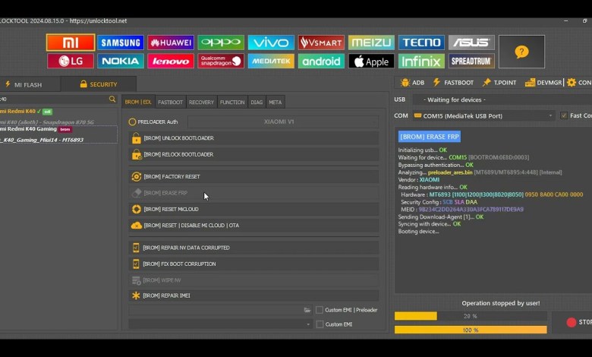Screen dimensions: 592x357
Task: Select the Asus brand tile
Action: [x=471, y=43]
